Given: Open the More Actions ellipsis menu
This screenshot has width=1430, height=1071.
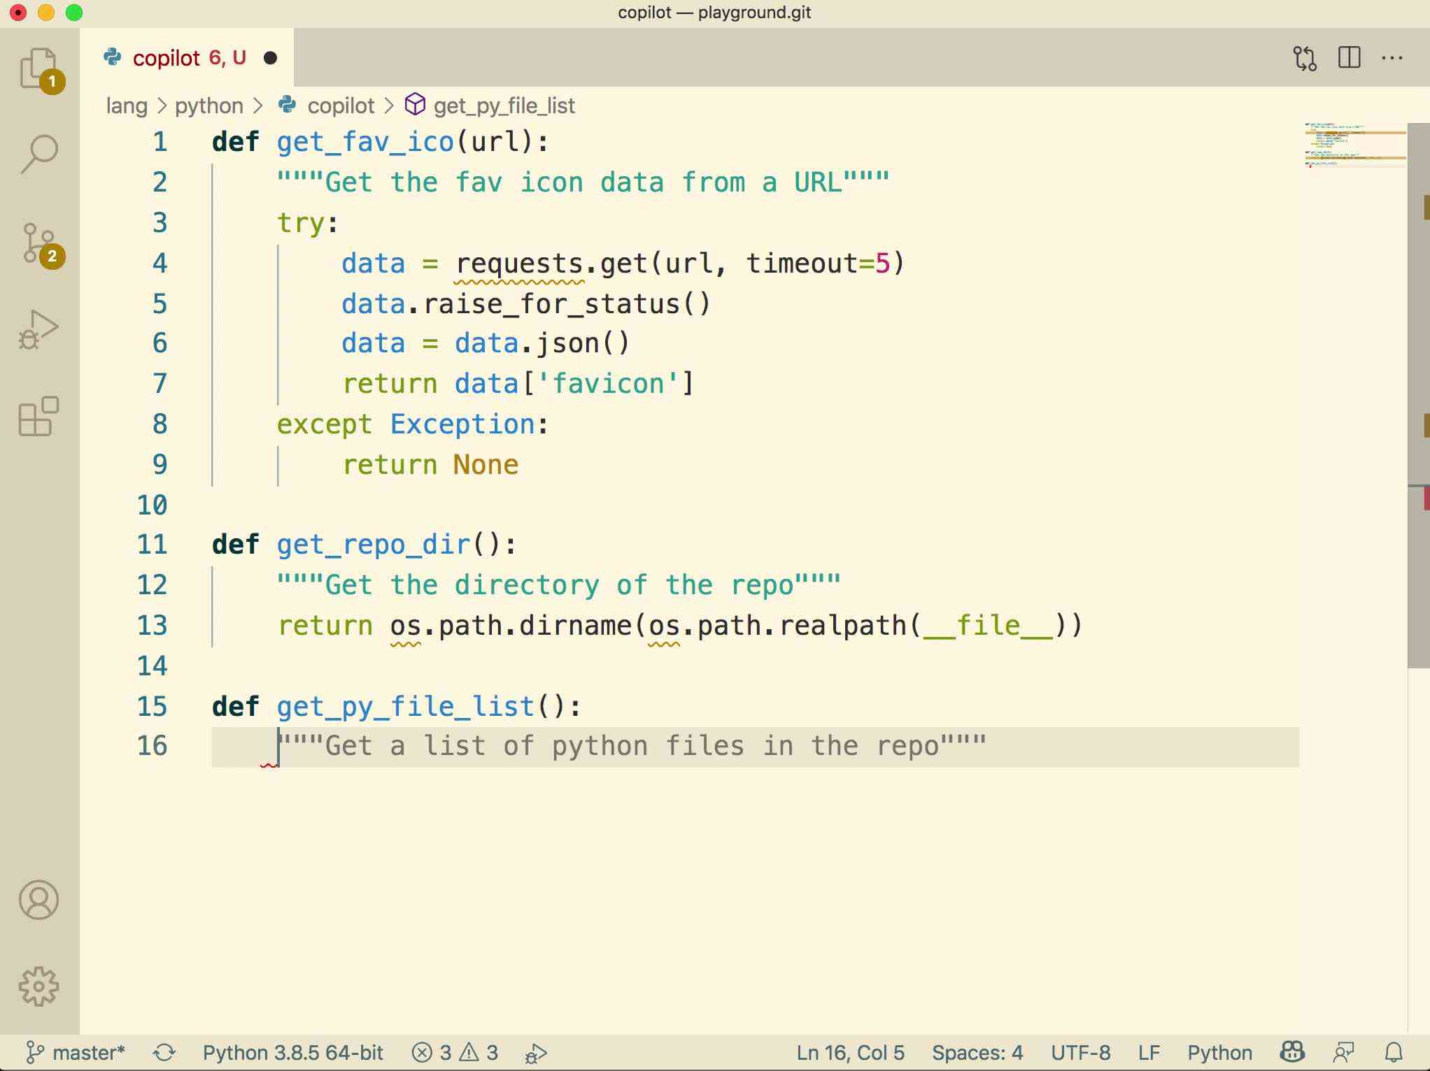Looking at the screenshot, I should pyautogui.click(x=1392, y=58).
